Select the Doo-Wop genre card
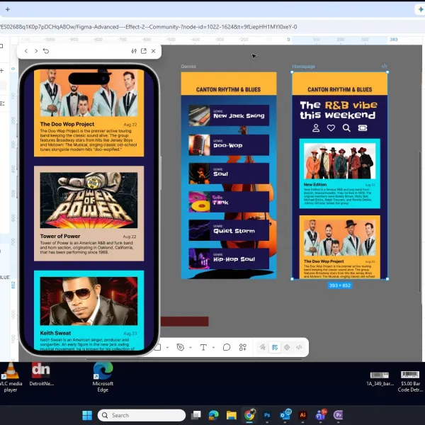425x425 pixels. 229,145
